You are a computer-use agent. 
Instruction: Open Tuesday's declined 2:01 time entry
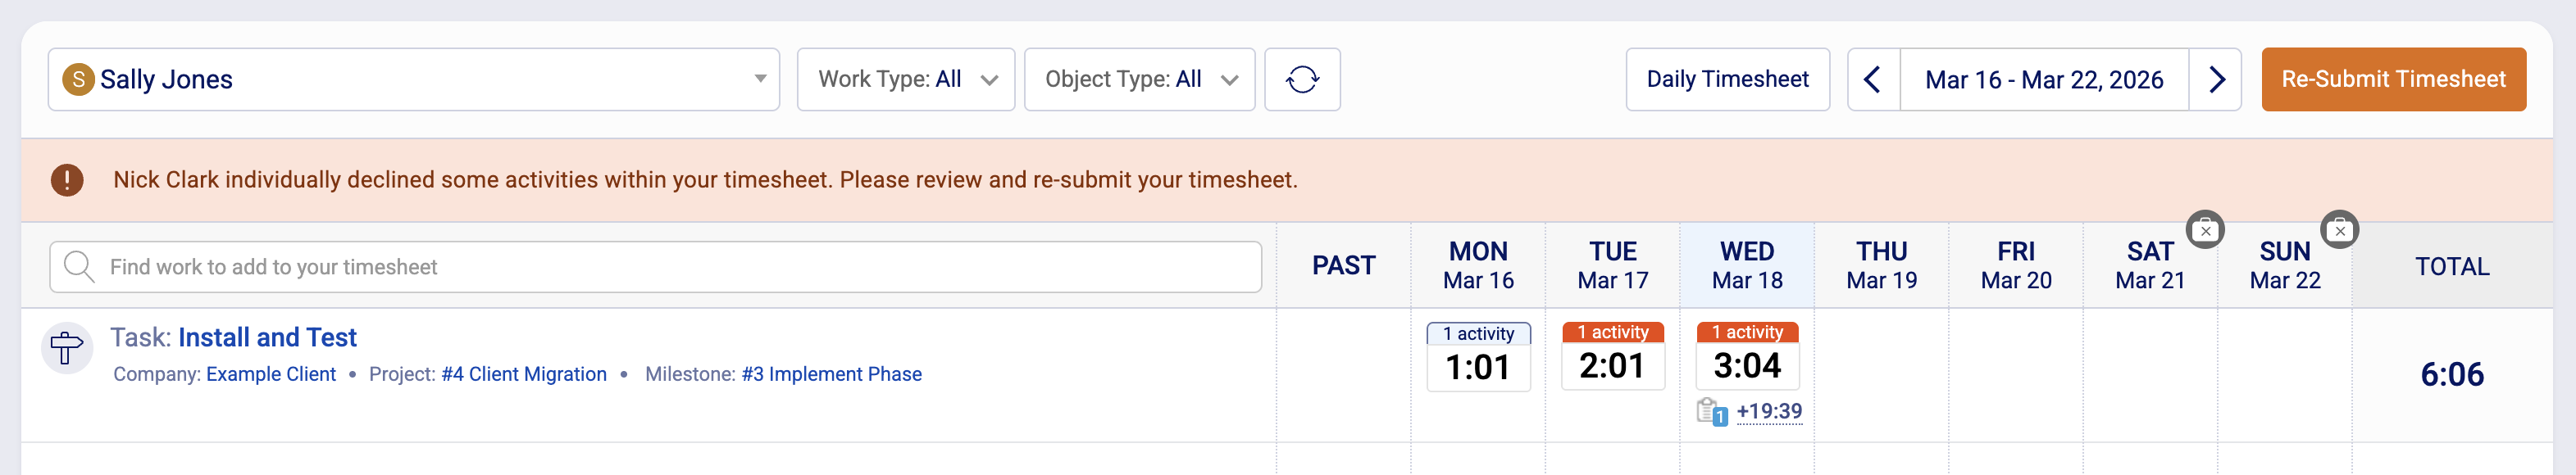[1612, 365]
